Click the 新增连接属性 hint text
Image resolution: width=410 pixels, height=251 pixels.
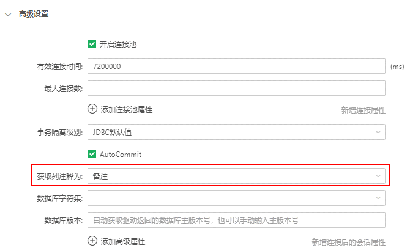pyautogui.click(x=363, y=111)
